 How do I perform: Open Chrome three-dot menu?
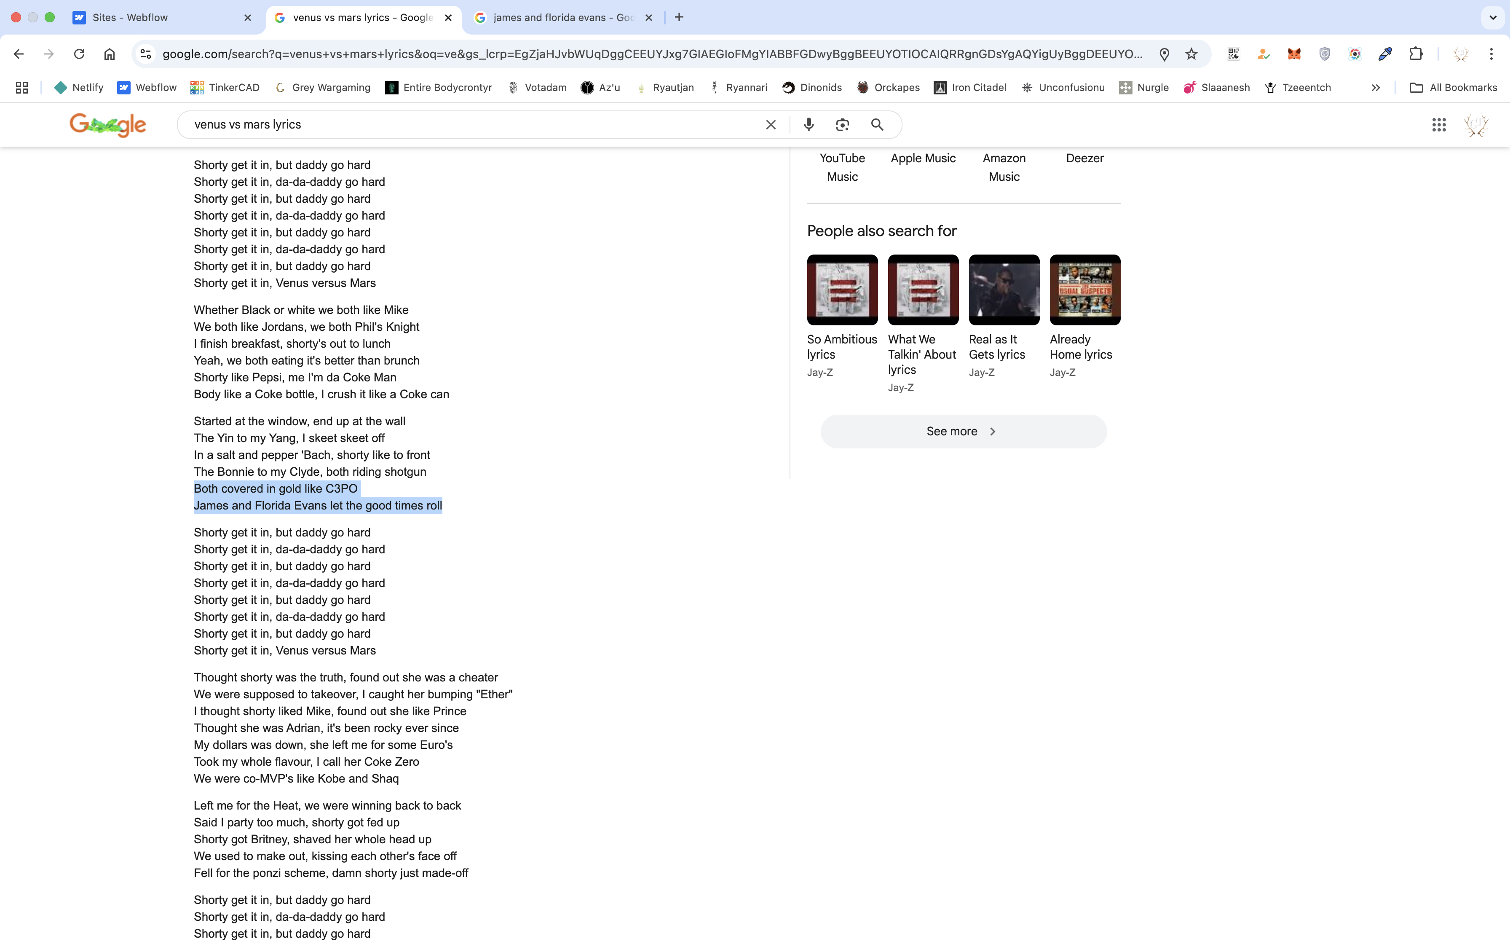pyautogui.click(x=1491, y=54)
